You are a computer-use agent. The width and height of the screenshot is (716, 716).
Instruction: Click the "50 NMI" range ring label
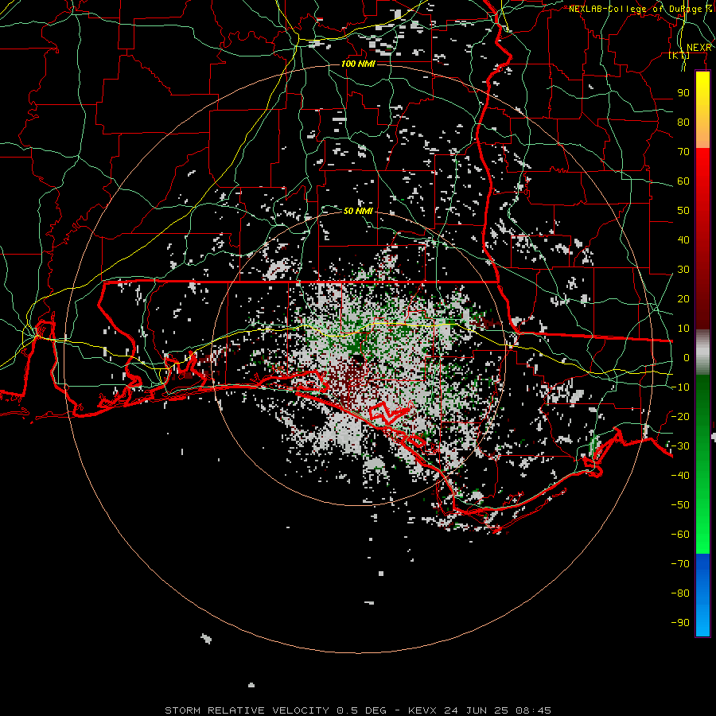[x=358, y=211]
